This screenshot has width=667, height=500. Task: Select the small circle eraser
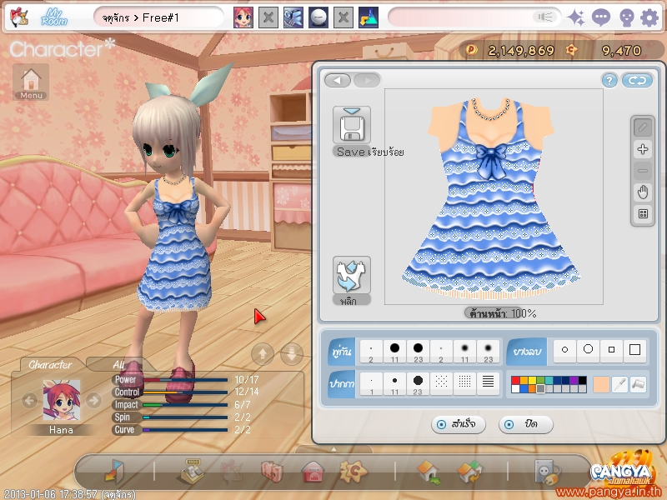click(565, 350)
